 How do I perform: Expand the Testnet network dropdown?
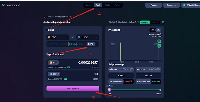click(171, 5)
